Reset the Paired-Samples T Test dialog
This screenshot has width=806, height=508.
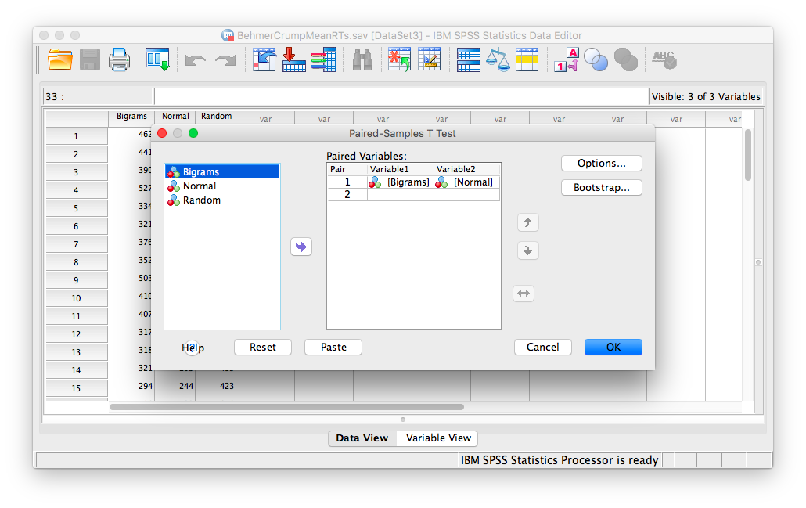tap(263, 347)
